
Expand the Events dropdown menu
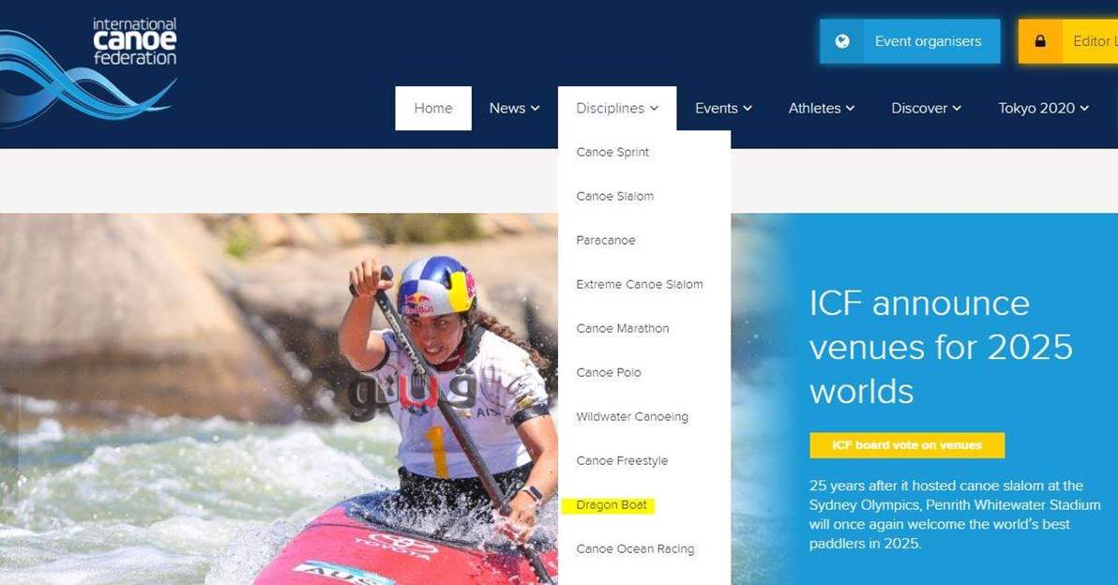point(724,109)
